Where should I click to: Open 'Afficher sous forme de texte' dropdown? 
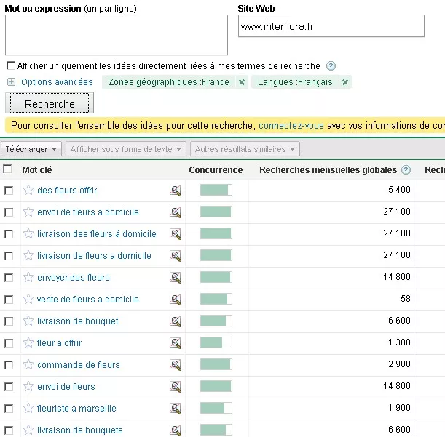pos(126,149)
